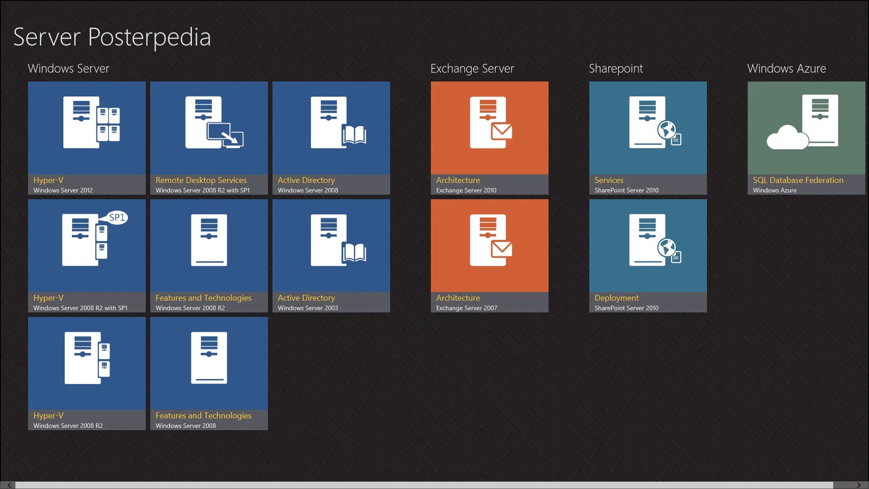This screenshot has width=869, height=489.
Task: Open Active Directory Windows Server 2003 icon
Action: (x=338, y=240)
